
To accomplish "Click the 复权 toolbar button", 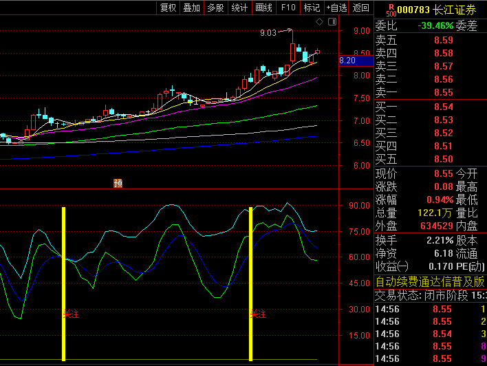I will pos(168,8).
